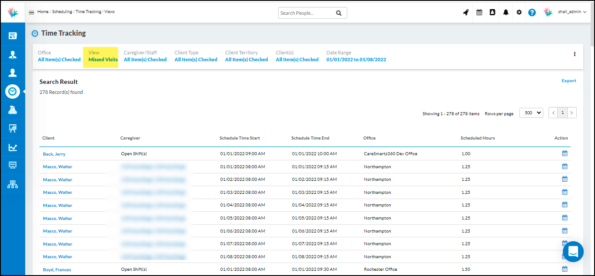The height and width of the screenshot is (276, 595).
Task: Toggle the hamburger menu icon
Action: [x=31, y=12]
